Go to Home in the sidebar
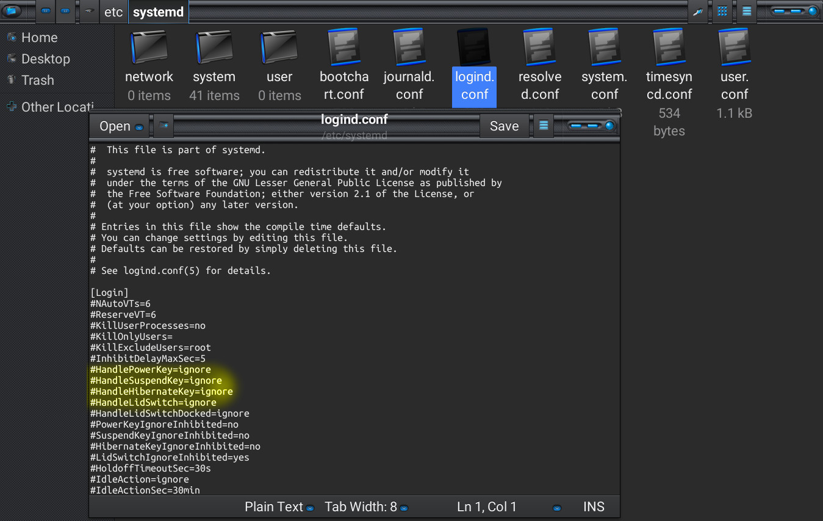The image size is (823, 521). tap(40, 37)
